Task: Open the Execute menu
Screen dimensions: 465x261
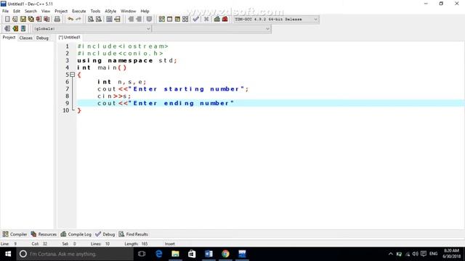Action: (x=79, y=11)
